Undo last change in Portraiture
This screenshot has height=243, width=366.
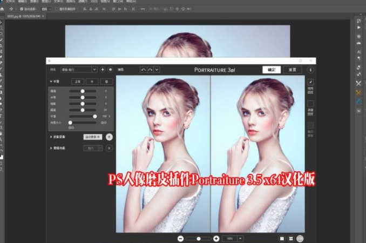point(143,70)
